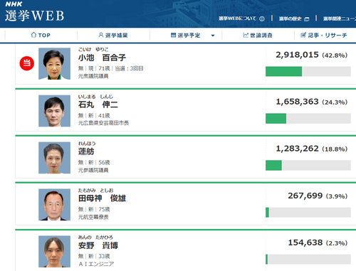Click the 無|新|33歳 detail line
This screenshot has width=356, height=271.
94,256
